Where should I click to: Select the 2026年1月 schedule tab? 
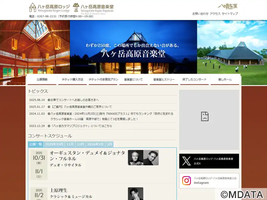click(95, 144)
